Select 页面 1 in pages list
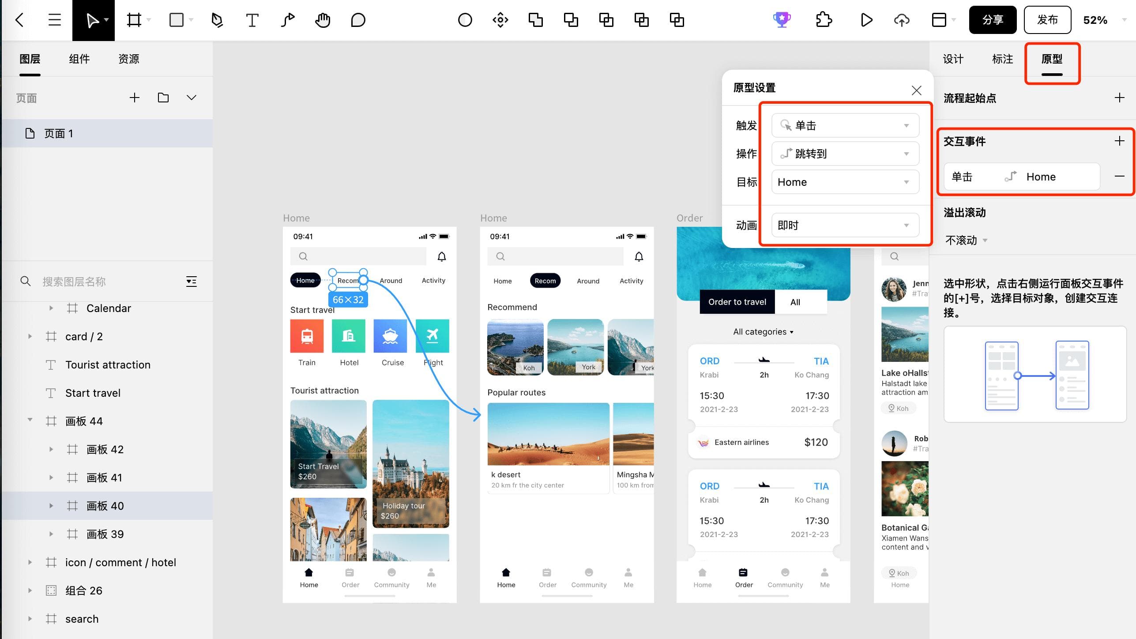This screenshot has width=1136, height=639. [x=107, y=133]
